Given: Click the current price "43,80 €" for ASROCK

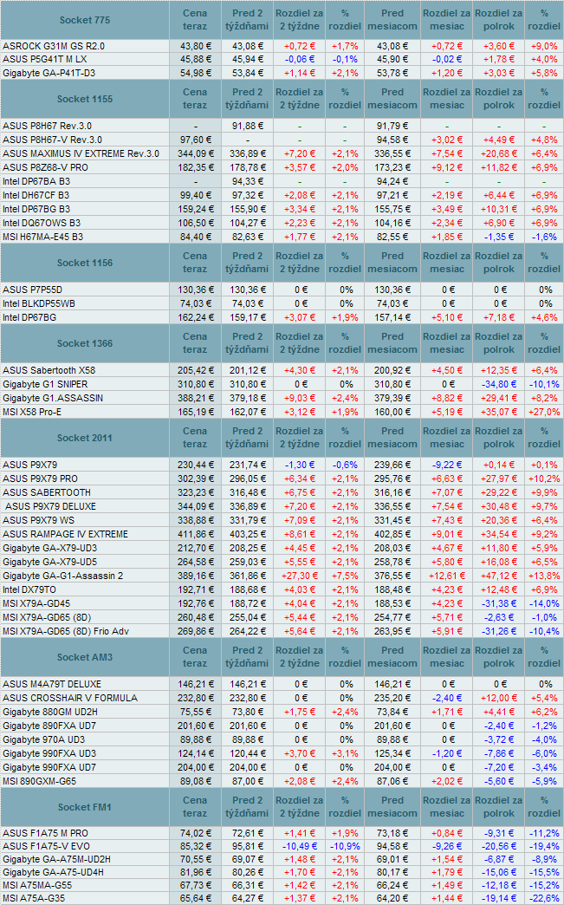Looking at the screenshot, I should 195,46.
